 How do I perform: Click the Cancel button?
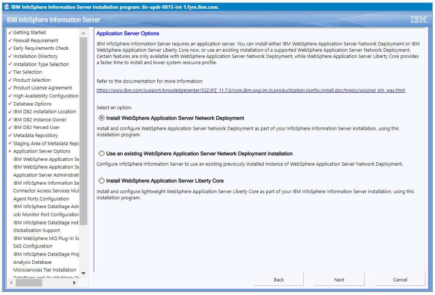pyautogui.click(x=399, y=279)
